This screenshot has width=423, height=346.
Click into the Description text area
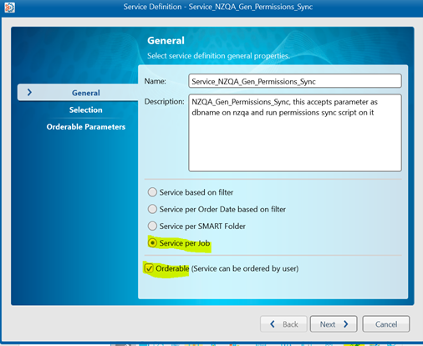(295, 133)
